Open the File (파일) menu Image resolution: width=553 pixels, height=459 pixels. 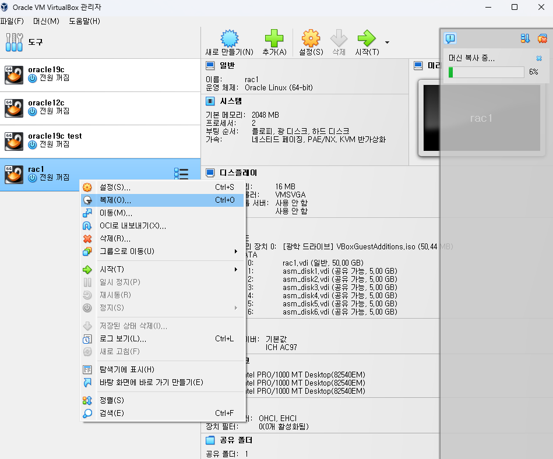click(12, 21)
